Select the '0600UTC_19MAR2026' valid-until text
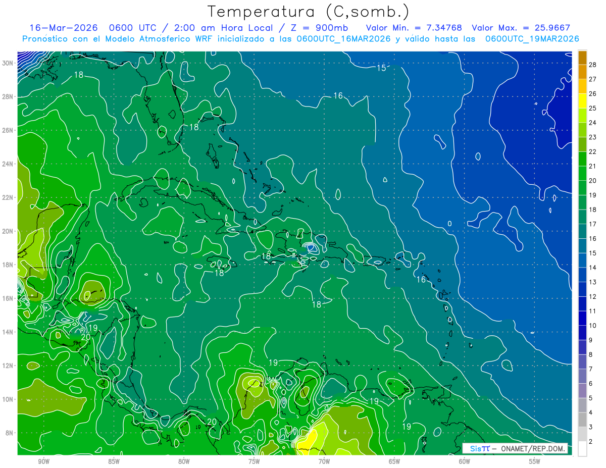The height and width of the screenshot is (468, 606). pyautogui.click(x=532, y=38)
